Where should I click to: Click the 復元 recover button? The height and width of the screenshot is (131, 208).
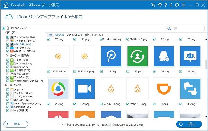coord(189,124)
